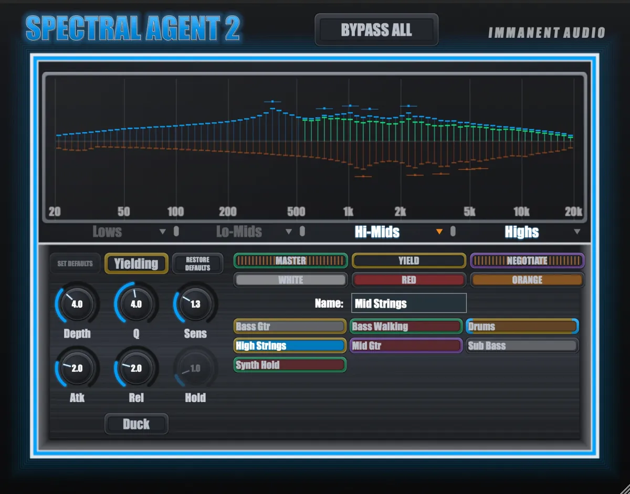630x494 pixels.
Task: Click the Bypass All button
Action: click(x=376, y=30)
